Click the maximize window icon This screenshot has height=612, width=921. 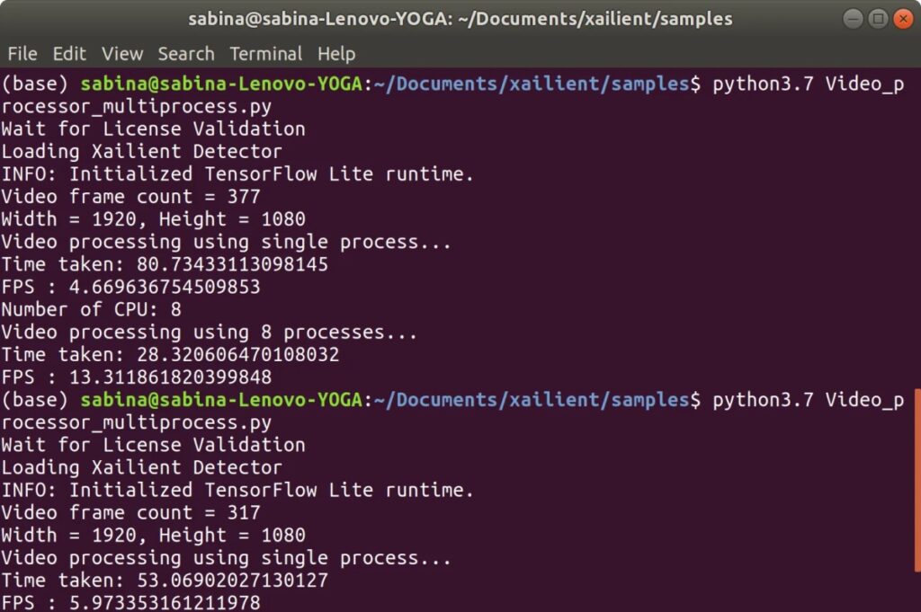tap(877, 18)
